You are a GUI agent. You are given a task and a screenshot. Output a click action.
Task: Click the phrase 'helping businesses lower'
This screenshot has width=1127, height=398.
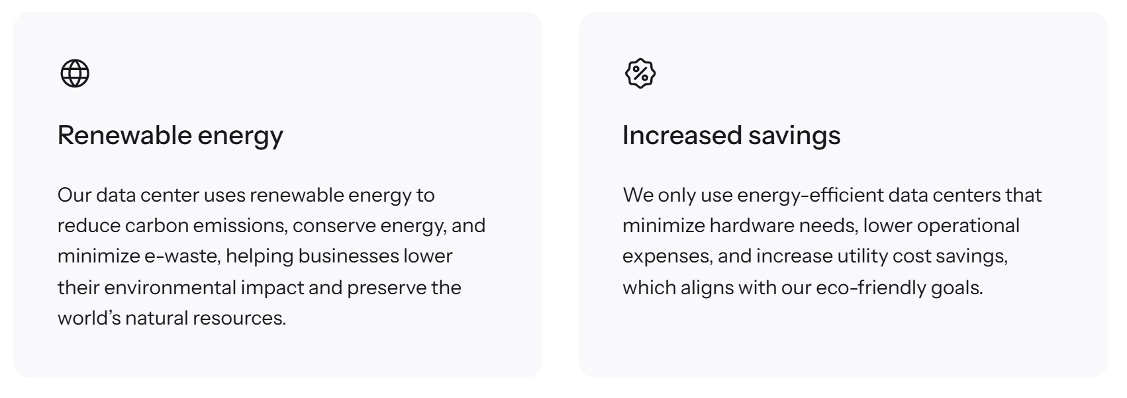339,257
